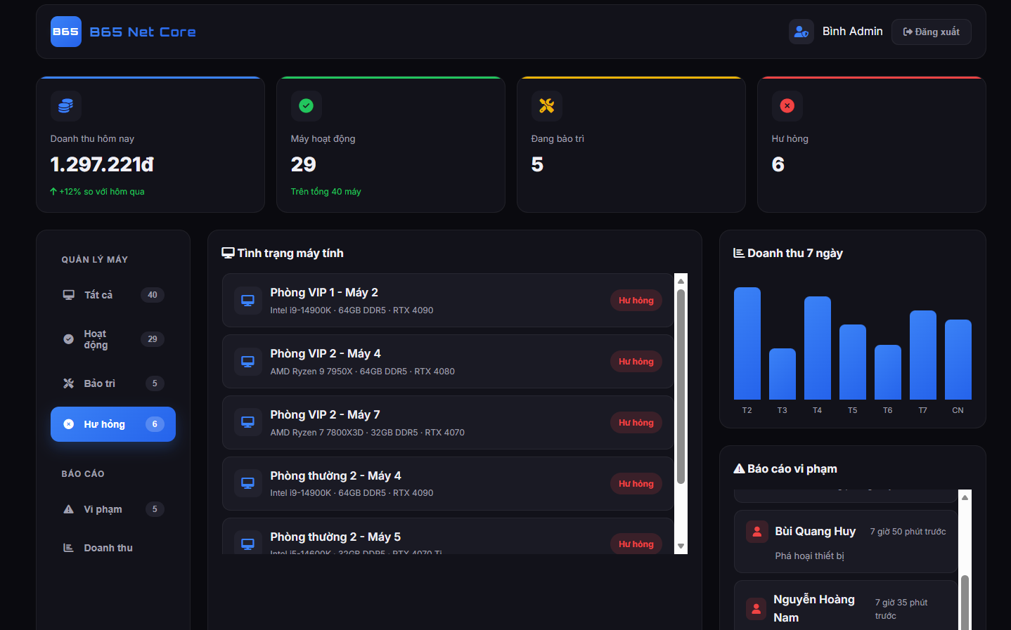Click the maintenance tools icon in stat card
This screenshot has width=1011, height=630.
tap(546, 106)
